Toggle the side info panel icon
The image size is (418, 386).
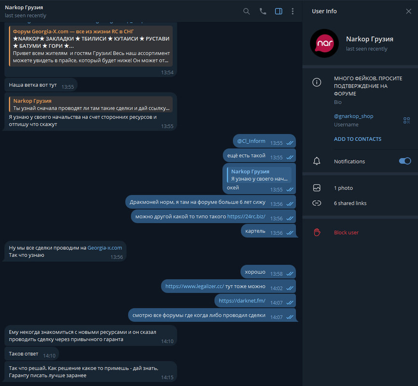tap(279, 11)
